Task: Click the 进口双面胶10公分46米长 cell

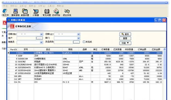Action: (48, 65)
